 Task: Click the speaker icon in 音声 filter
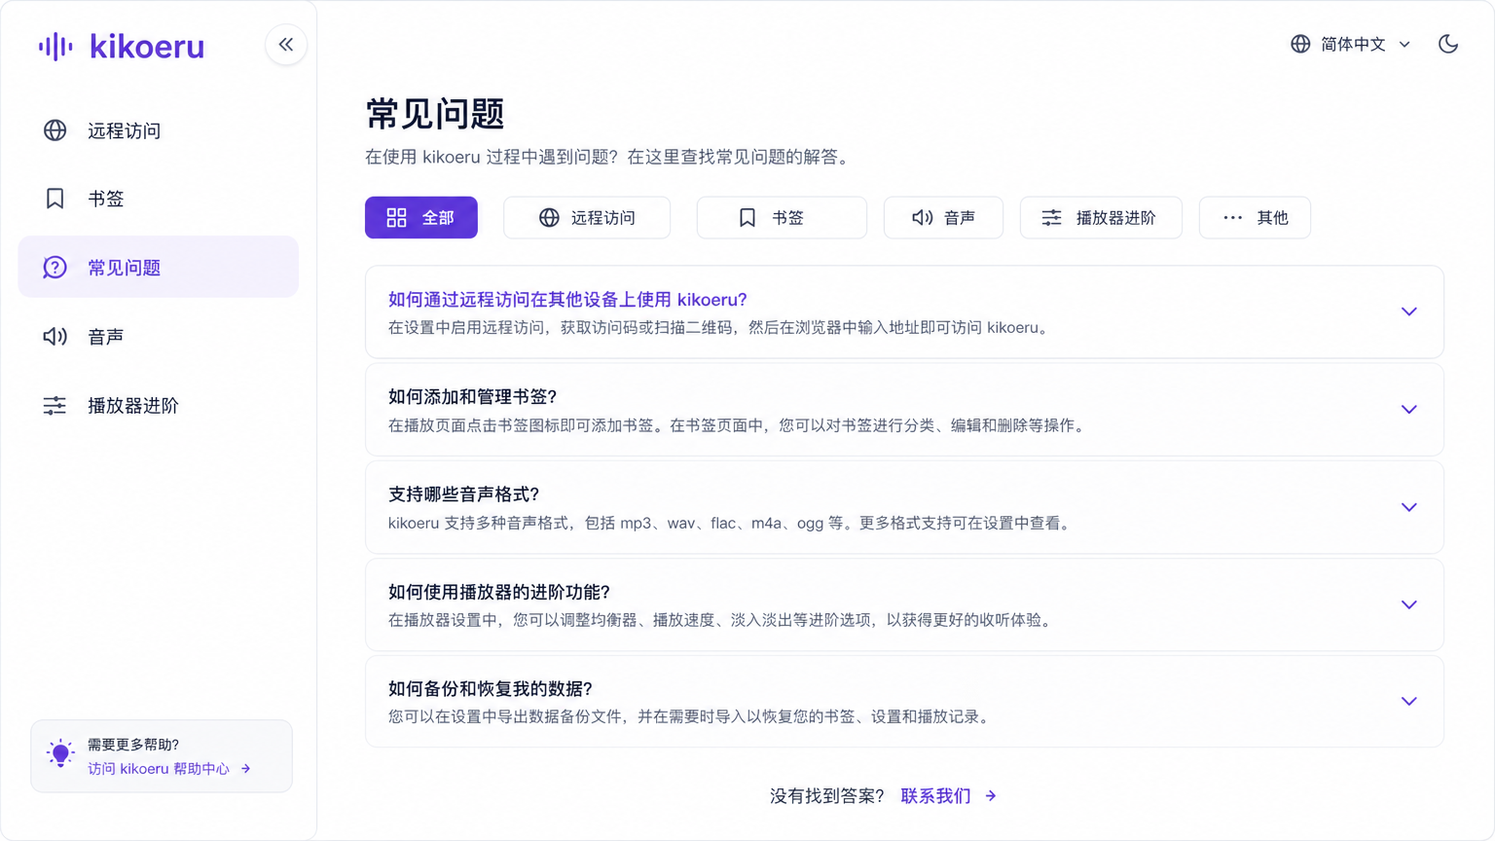pyautogui.click(x=922, y=218)
